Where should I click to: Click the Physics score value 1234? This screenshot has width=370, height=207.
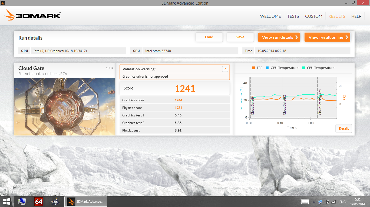[179, 108]
